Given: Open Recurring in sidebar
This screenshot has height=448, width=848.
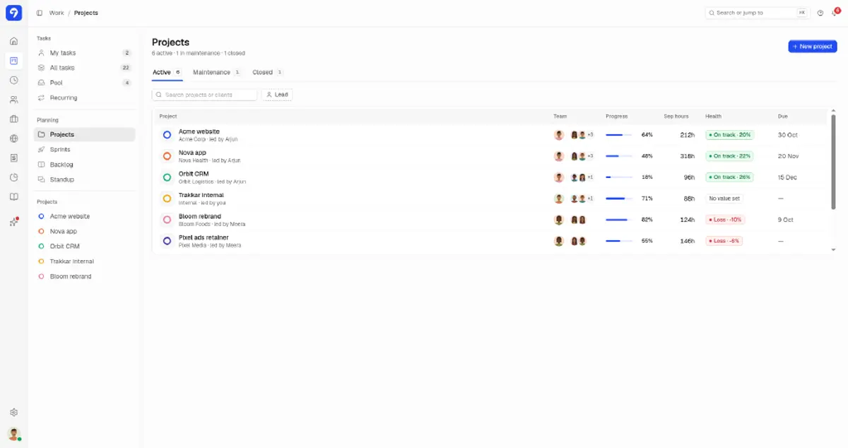Looking at the screenshot, I should point(84,98).
